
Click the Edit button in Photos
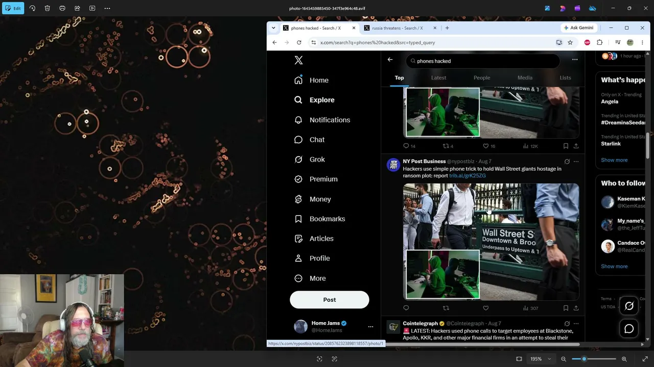click(x=13, y=8)
